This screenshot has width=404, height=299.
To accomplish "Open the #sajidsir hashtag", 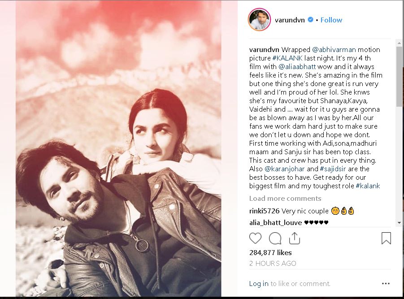I will pos(333,169).
